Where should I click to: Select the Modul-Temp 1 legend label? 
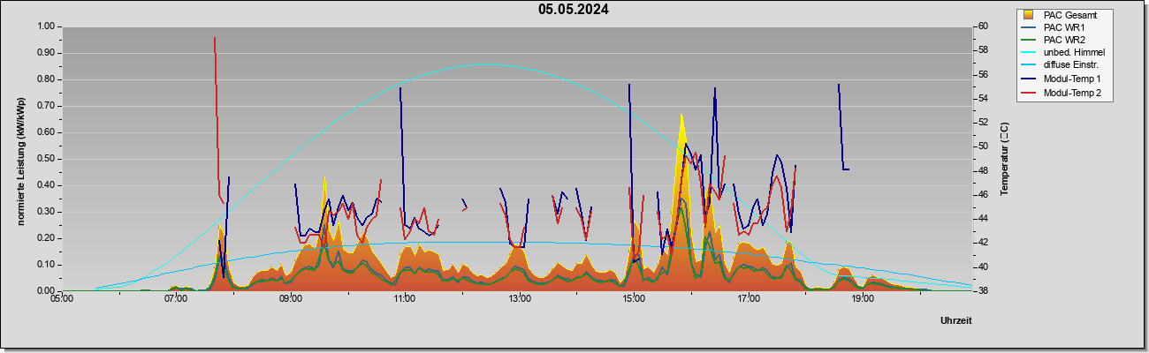(1072, 79)
